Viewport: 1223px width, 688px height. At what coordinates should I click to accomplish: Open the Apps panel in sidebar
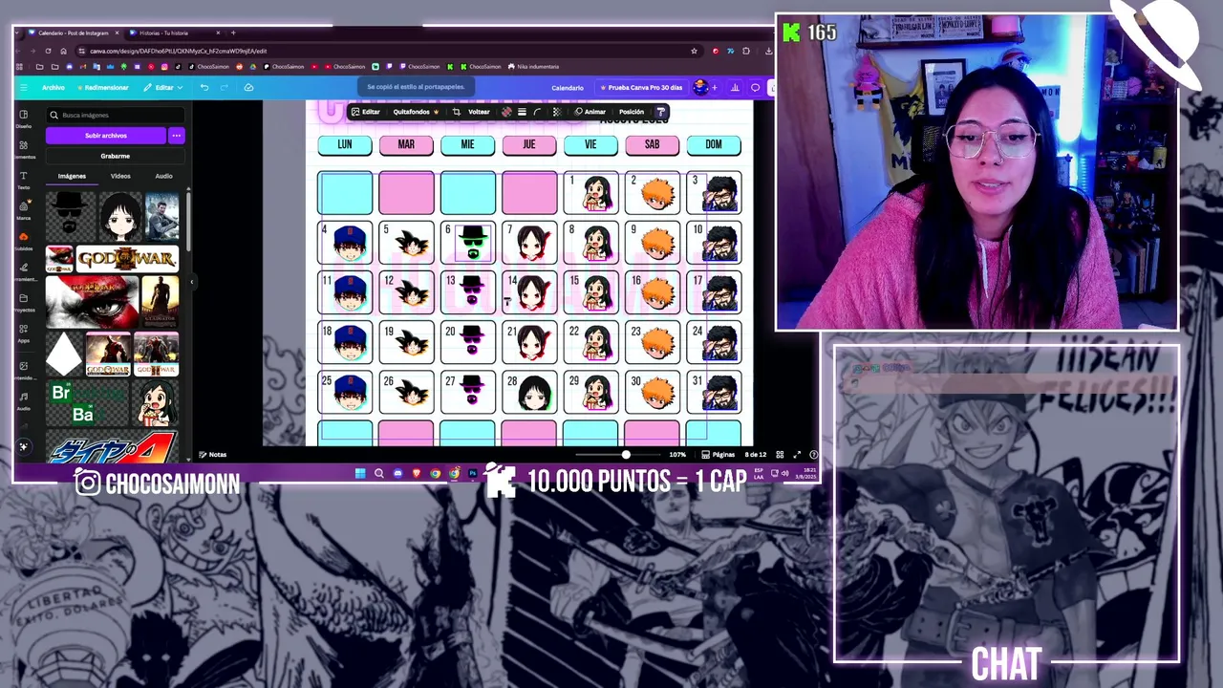[23, 332]
